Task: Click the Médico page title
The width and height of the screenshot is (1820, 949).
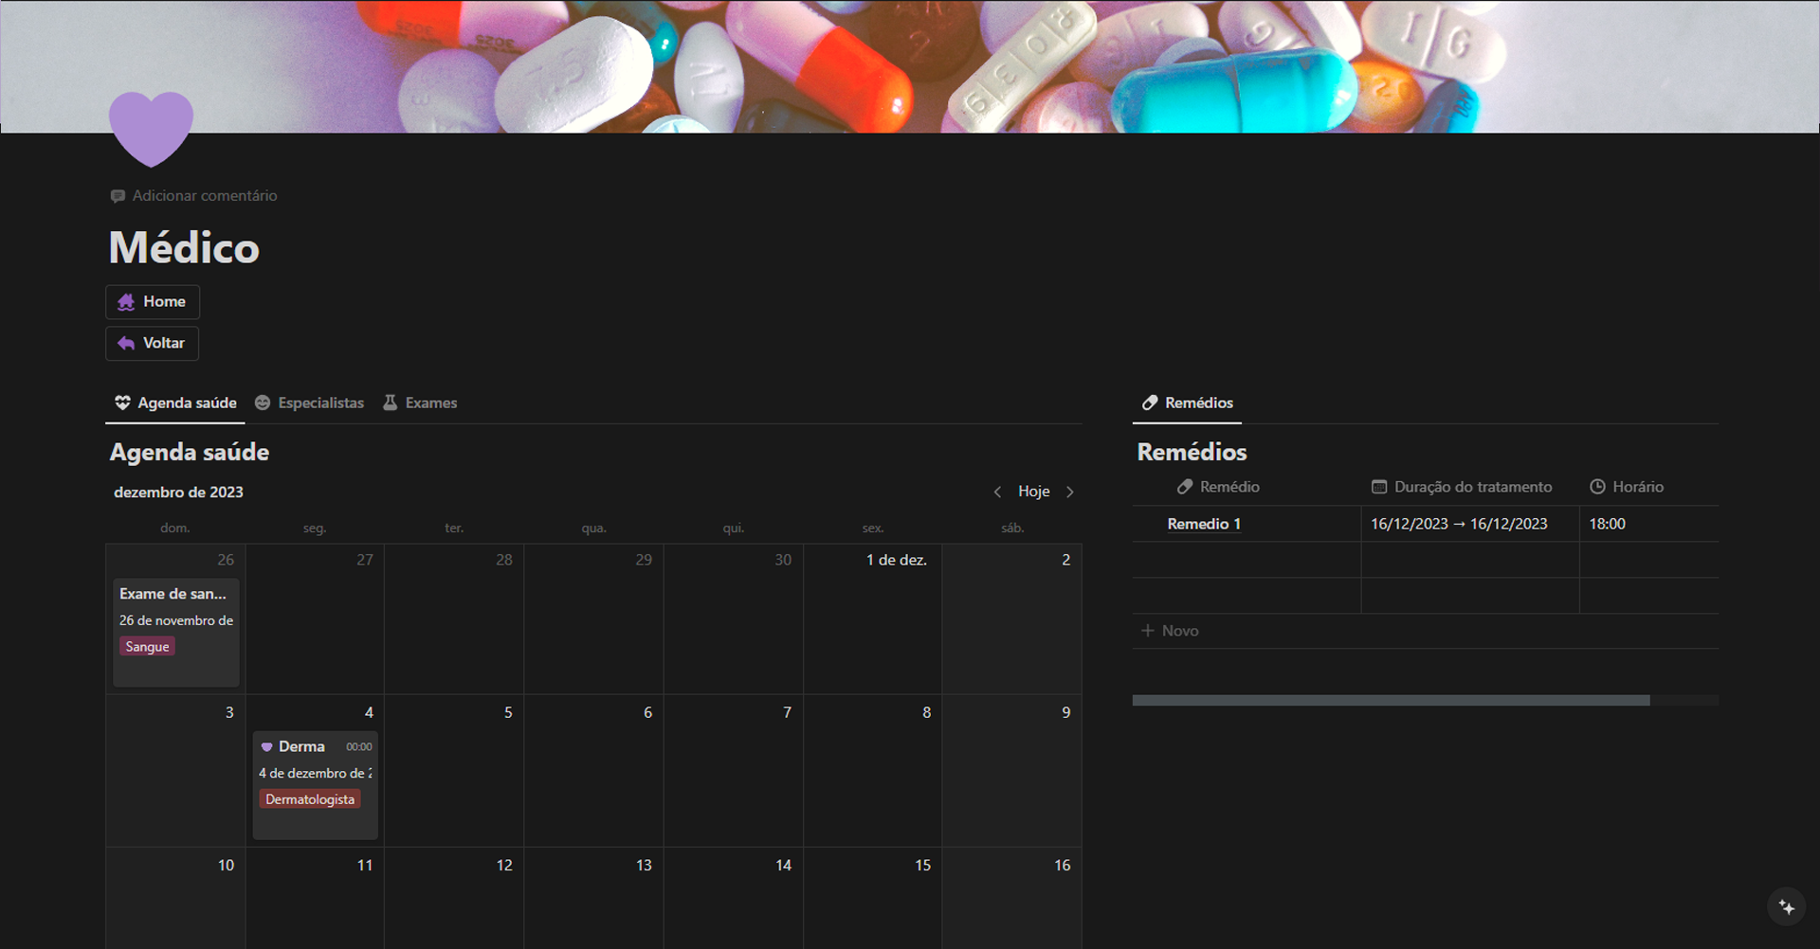Action: (x=184, y=248)
